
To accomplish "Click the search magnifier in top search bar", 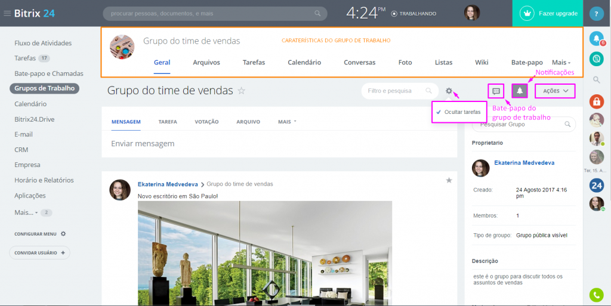I will [317, 14].
